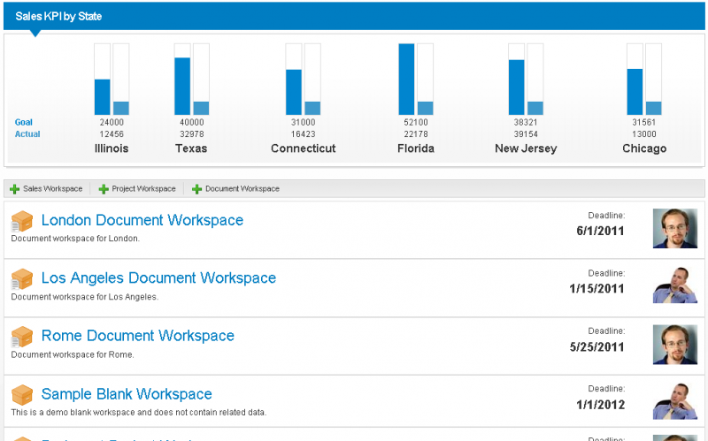Viewport: 708px width, 441px height.
Task: Click the Florida goal bar in KPI chart
Action: tap(406, 80)
